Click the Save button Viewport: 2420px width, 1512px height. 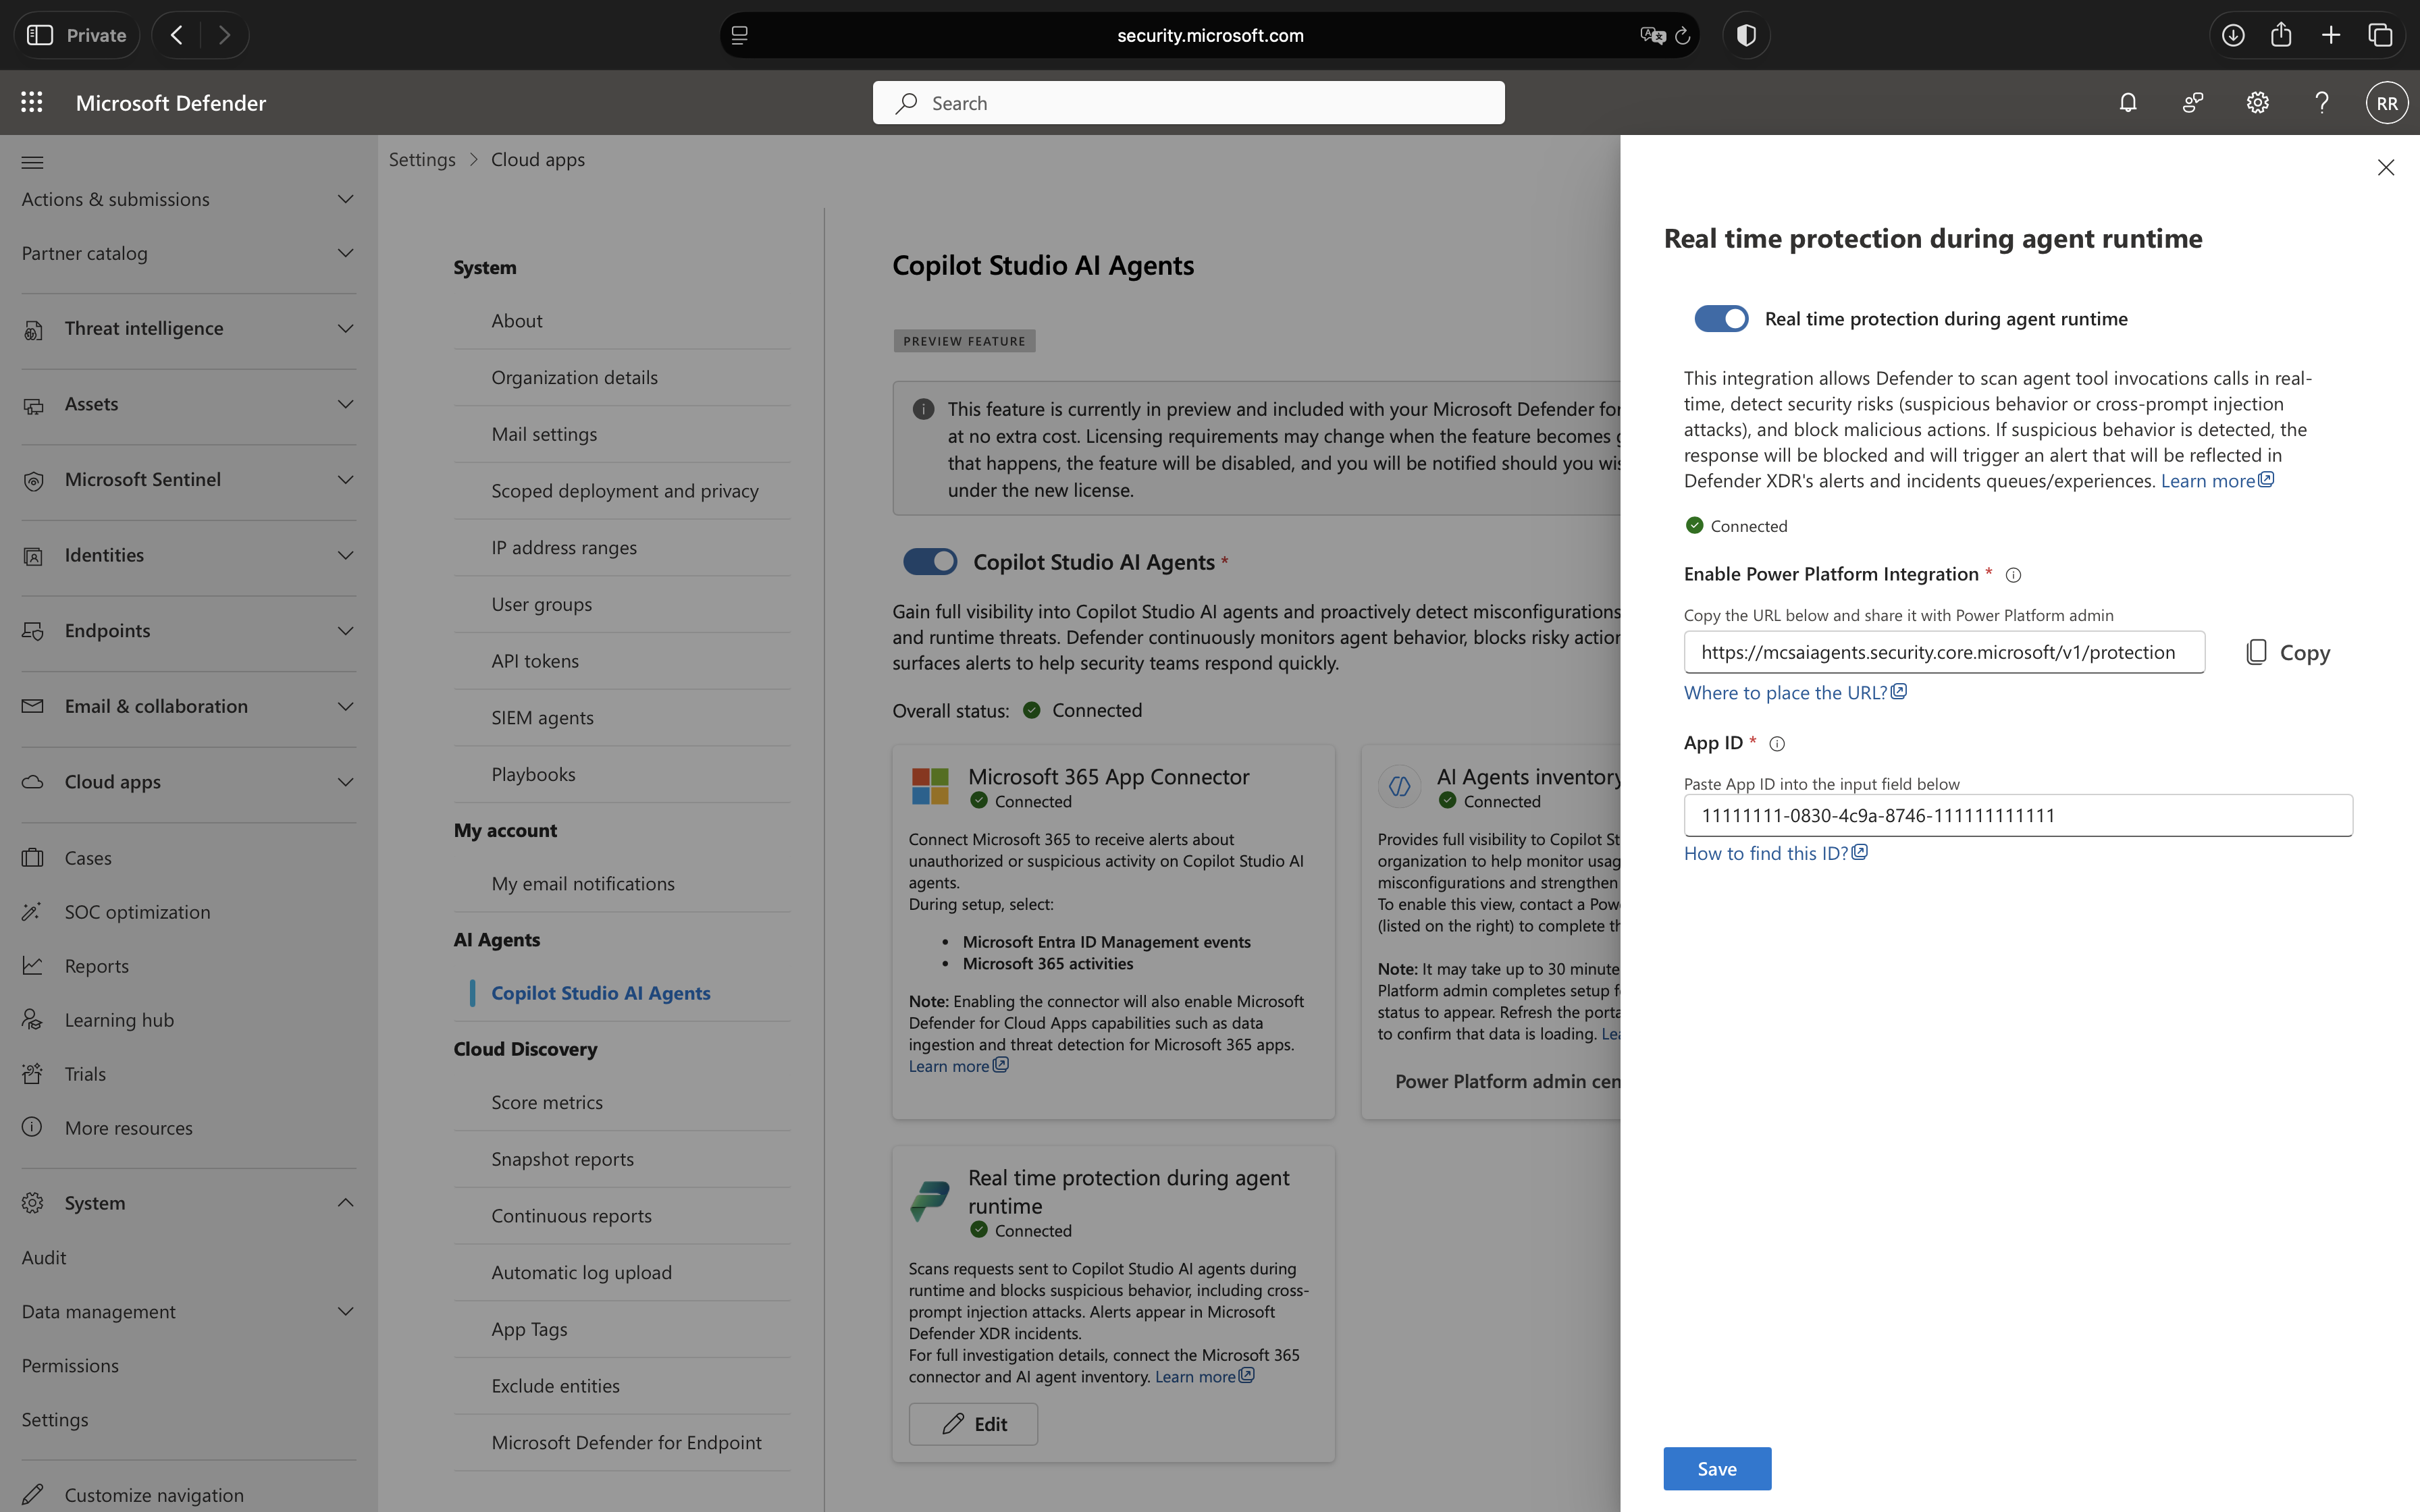pyautogui.click(x=1716, y=1468)
